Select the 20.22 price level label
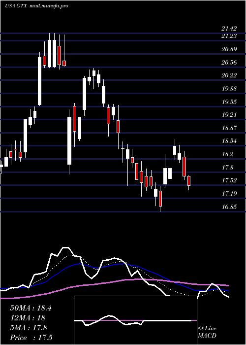Image resolution: width=246 pixels, height=345 pixels. (229, 75)
